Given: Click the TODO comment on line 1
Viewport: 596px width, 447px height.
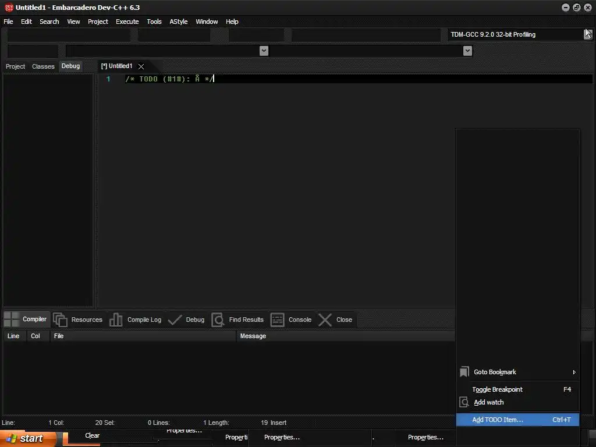Looking at the screenshot, I should tap(169, 79).
